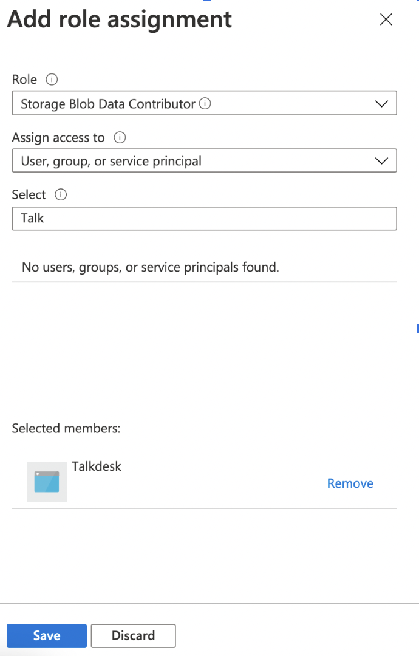Open Storage Blob Data Contributor info icon
Image resolution: width=419 pixels, height=656 pixels.
point(206,103)
